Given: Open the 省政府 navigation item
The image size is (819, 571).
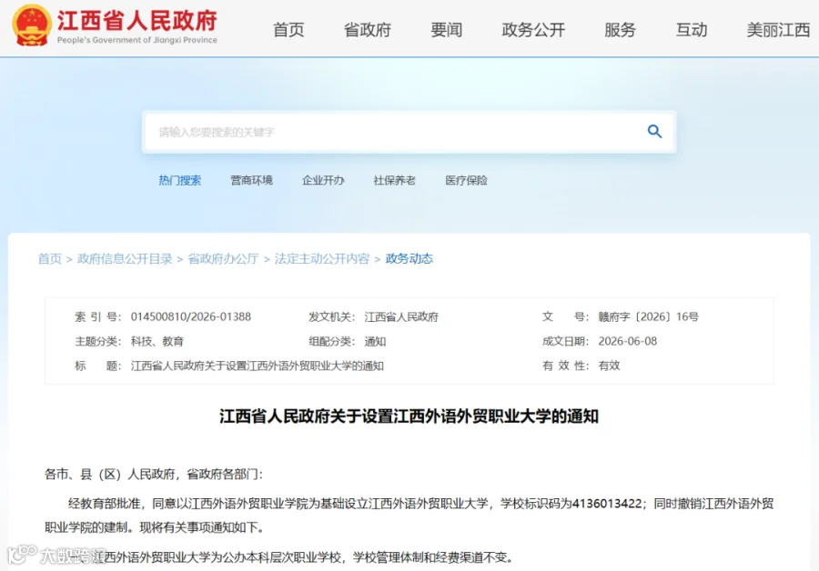Looking at the screenshot, I should click(368, 30).
